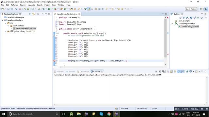Toggle Mark Occurrences highlighter icon
Screen dimensions: 209x117
point(89,9)
